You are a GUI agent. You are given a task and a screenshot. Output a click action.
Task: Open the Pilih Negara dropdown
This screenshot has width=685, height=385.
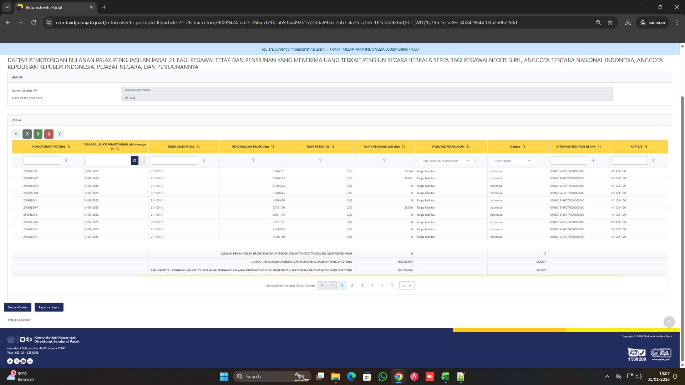pyautogui.click(x=513, y=160)
